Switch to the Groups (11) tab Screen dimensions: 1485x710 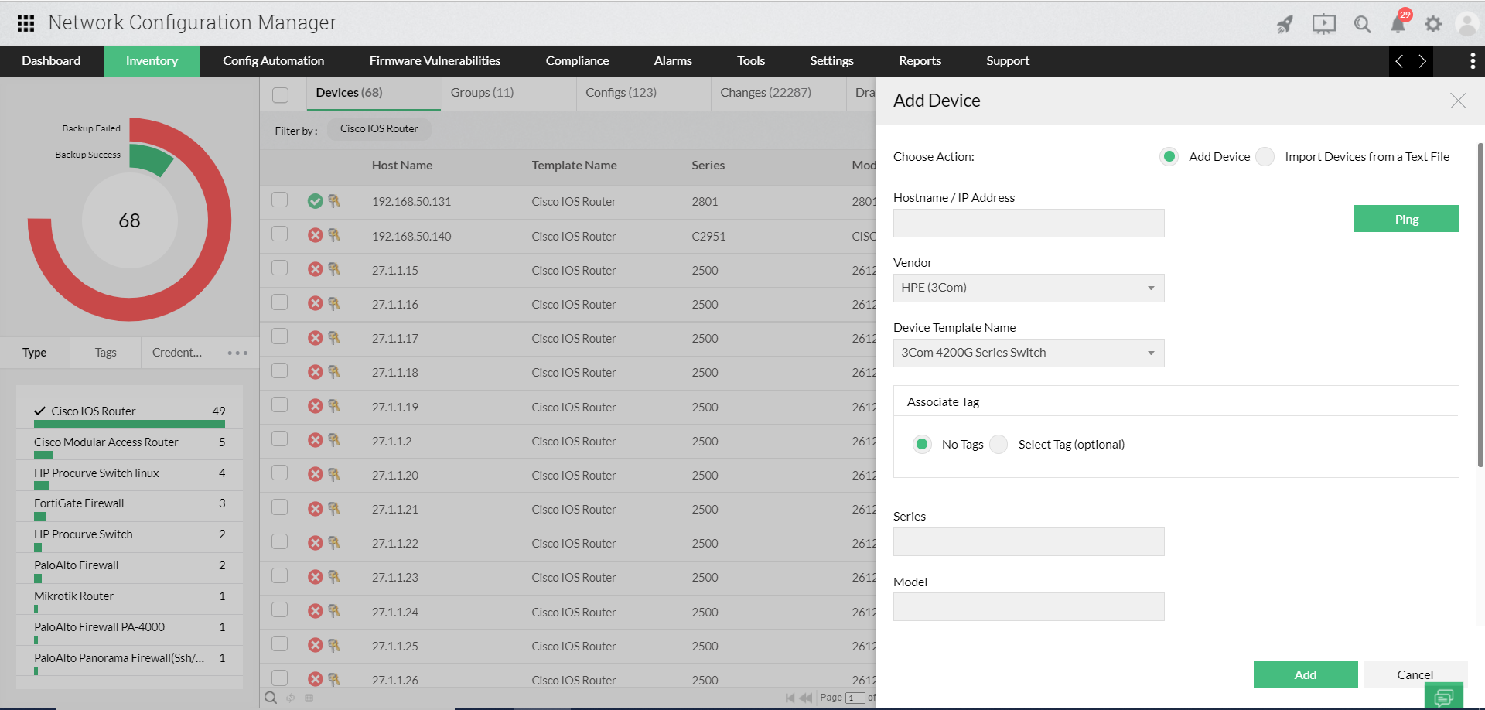click(x=482, y=93)
